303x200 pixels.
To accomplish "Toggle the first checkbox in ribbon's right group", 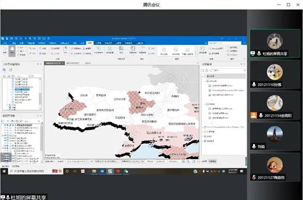I will click(x=228, y=48).
